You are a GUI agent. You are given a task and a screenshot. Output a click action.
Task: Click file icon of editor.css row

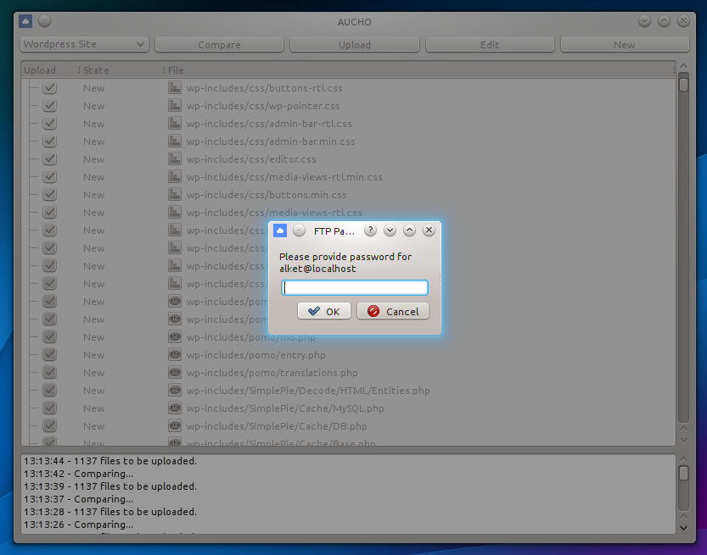(175, 159)
